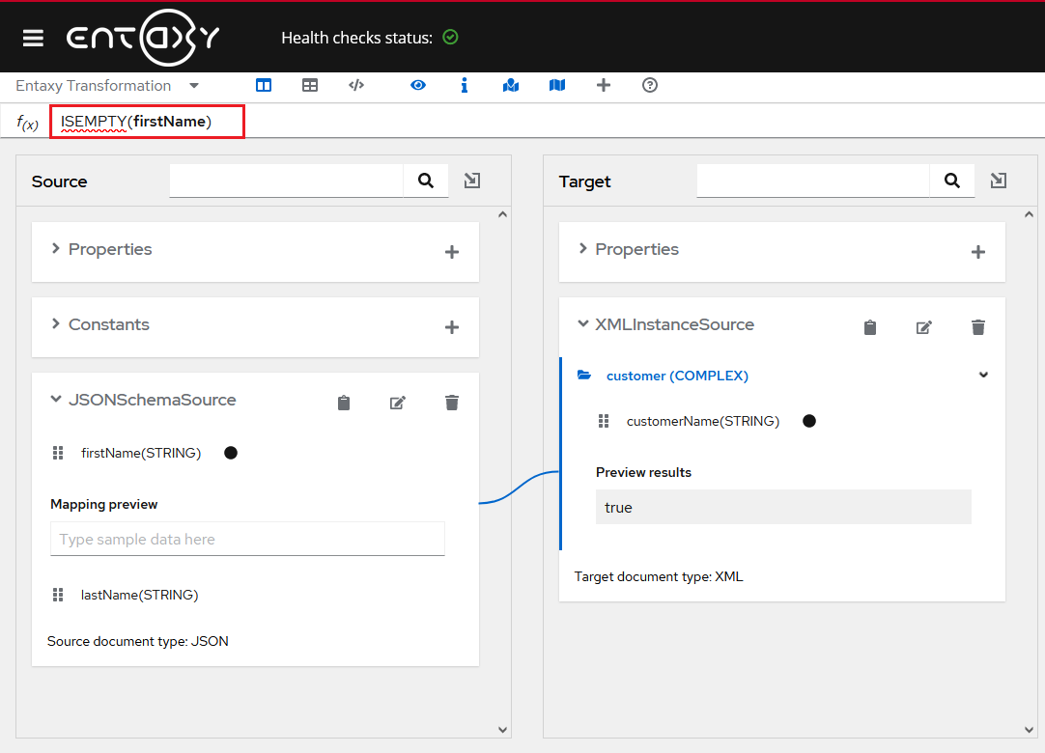Open the Entaxy Transformation dropdown
Image resolution: width=1045 pixels, height=753 pixels.
(x=194, y=85)
